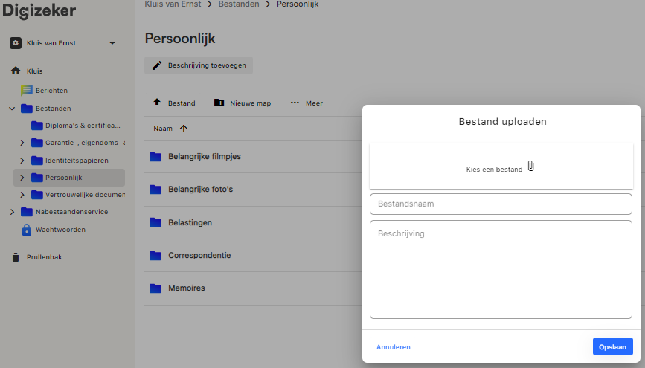Open the Kluis van Ernst dropdown

pos(112,43)
